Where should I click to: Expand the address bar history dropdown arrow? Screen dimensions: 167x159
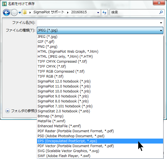[x=98, y=12]
